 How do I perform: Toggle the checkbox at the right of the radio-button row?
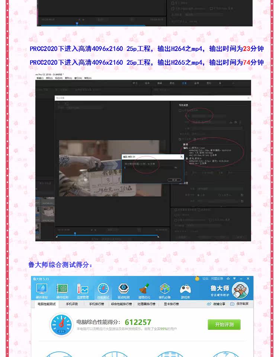[242, 195]
